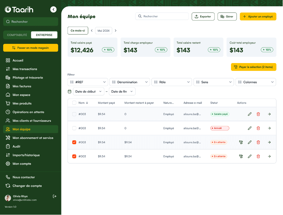Switch to the COMPTABILITÉ tab
The width and height of the screenshot is (283, 215).
17,35
